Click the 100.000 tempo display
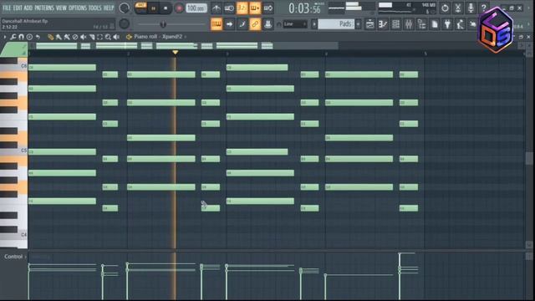This screenshot has height=301, width=535. coord(196,8)
